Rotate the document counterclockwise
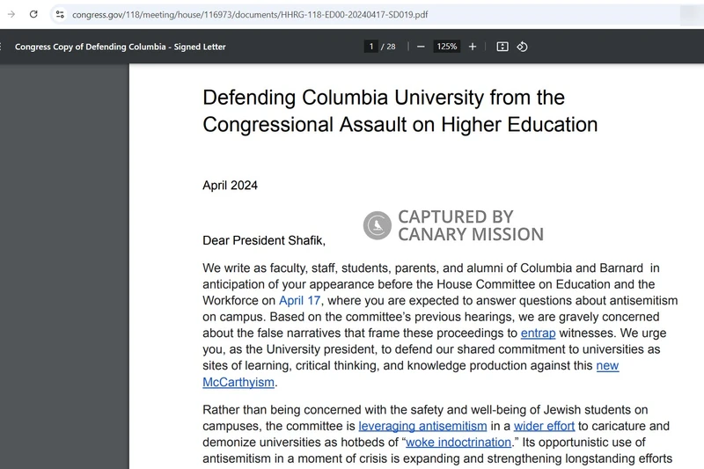This screenshot has width=704, height=469. (x=522, y=47)
